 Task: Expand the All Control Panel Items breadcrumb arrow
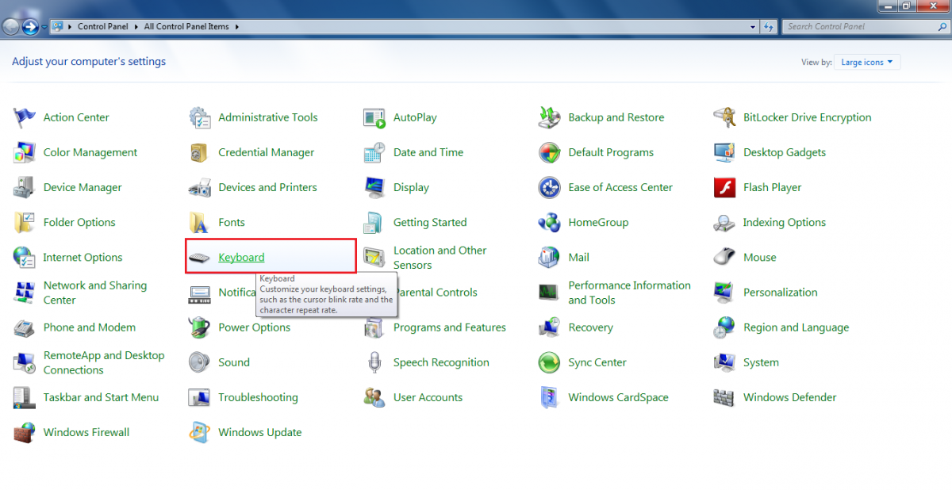[x=236, y=27]
